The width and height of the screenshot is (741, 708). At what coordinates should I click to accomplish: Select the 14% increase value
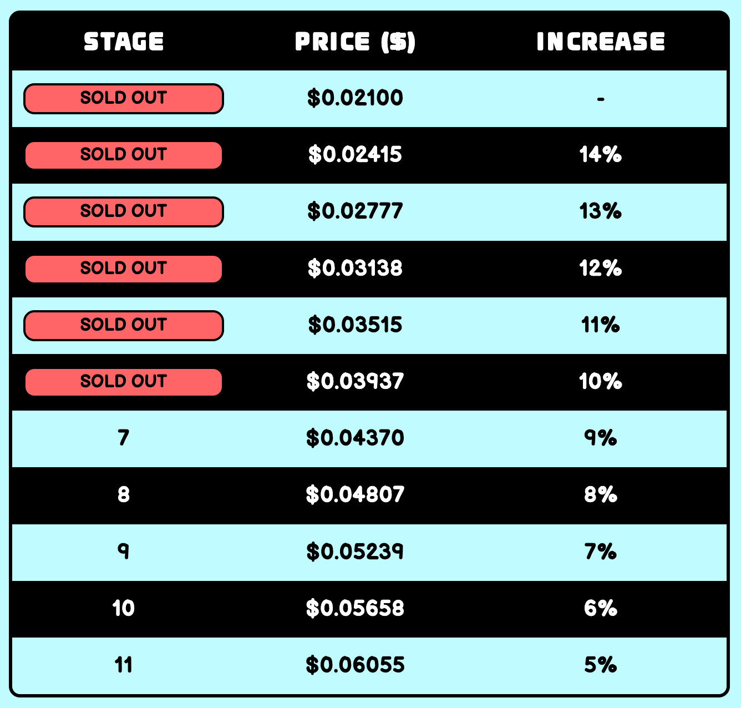[x=601, y=155]
